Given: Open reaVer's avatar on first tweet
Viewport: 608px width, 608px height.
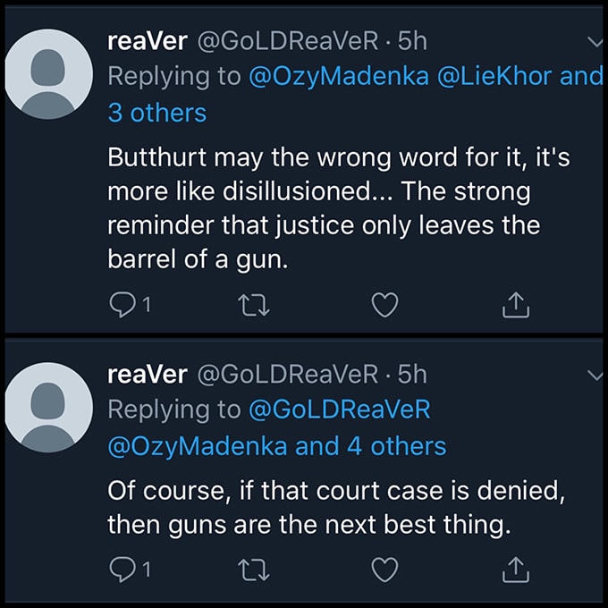Looking at the screenshot, I should (48, 77).
